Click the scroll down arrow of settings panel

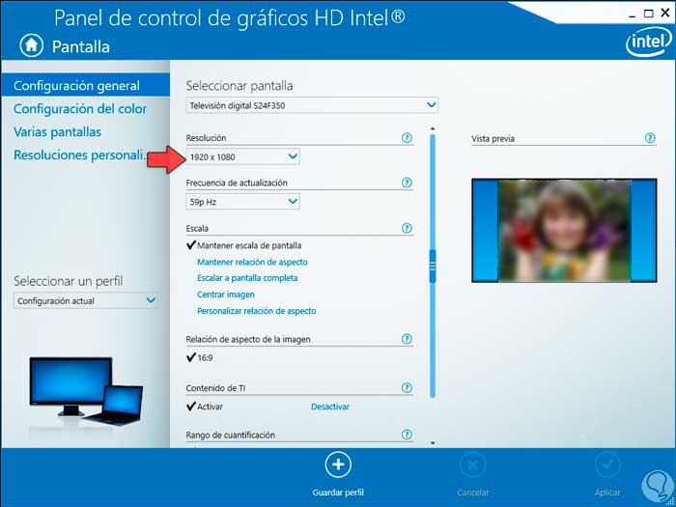click(433, 442)
